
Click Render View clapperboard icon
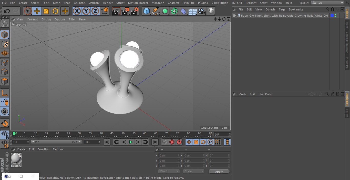tap(116, 11)
